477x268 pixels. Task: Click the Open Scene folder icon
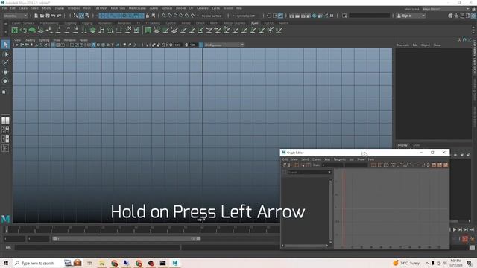point(42,16)
